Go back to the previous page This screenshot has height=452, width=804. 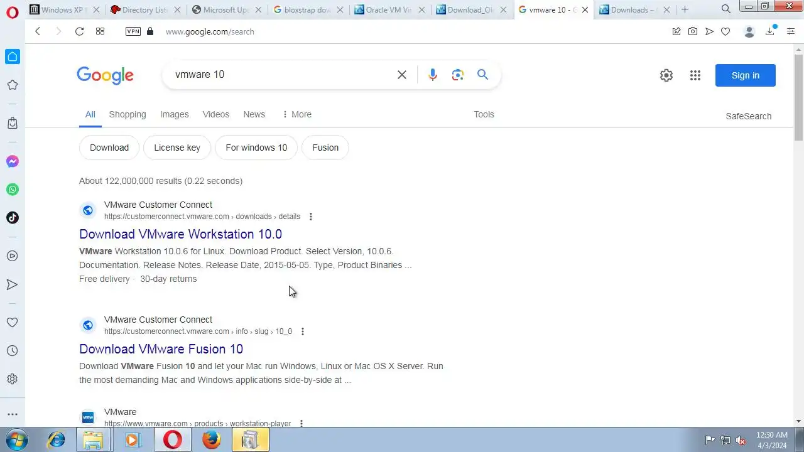click(x=38, y=31)
